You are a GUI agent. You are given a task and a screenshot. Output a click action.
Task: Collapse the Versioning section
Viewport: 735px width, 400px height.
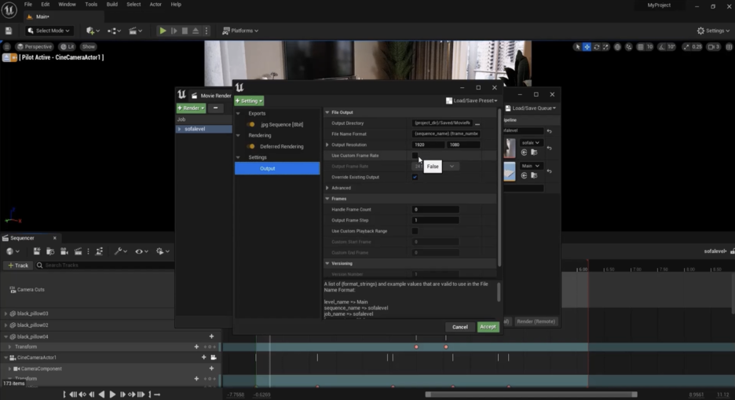(x=327, y=263)
